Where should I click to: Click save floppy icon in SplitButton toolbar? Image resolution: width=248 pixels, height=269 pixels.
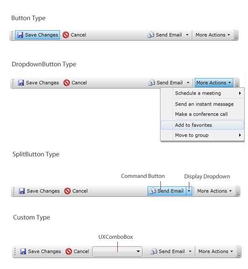(22, 191)
